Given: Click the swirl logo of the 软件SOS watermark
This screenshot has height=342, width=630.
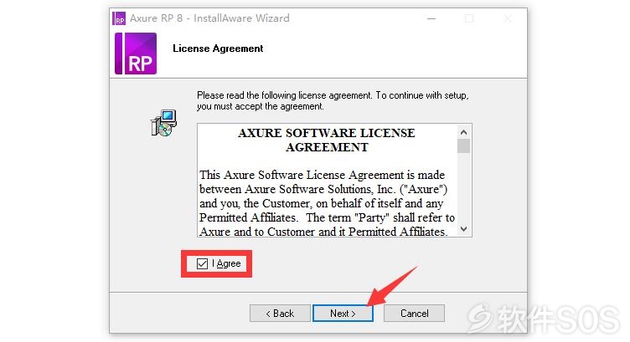Looking at the screenshot, I should [481, 318].
